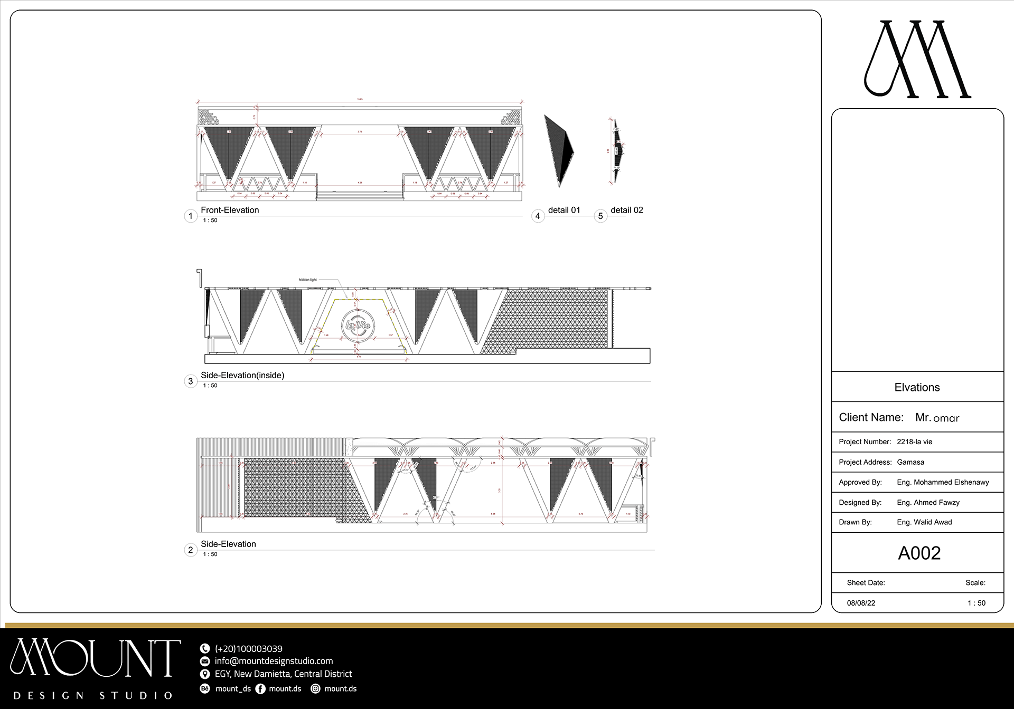Click the Side-Elevation(inside) title
This screenshot has width=1014, height=709.
242,375
